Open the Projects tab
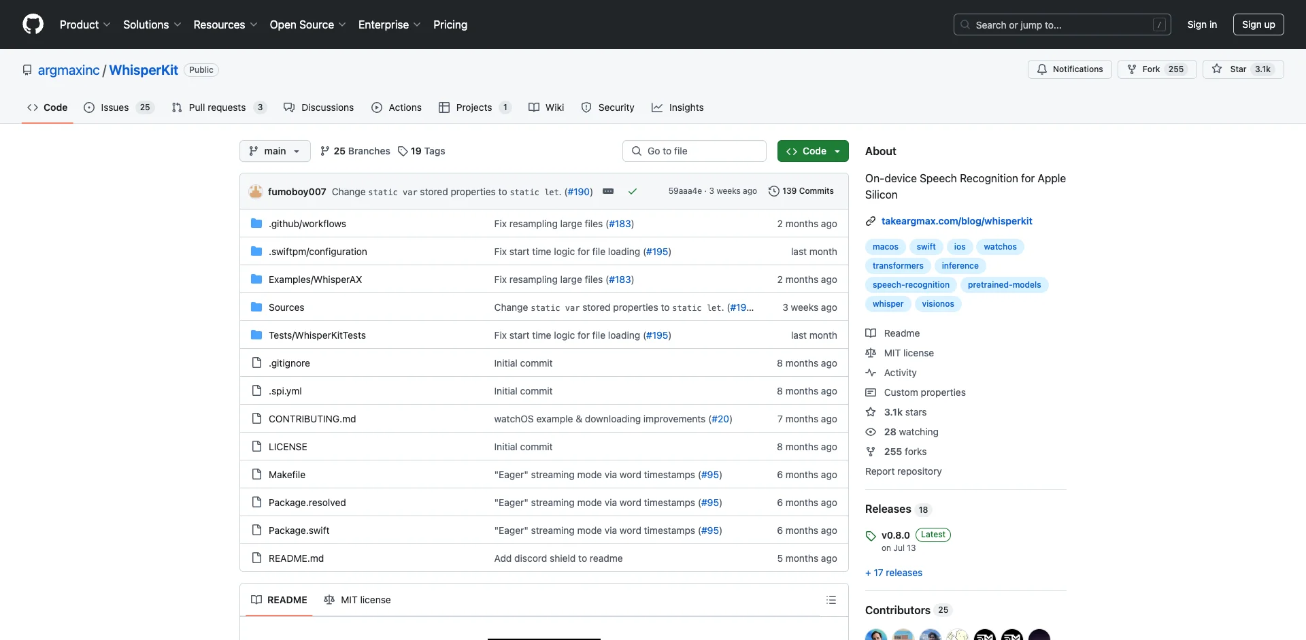Image resolution: width=1306 pixels, height=640 pixels. pyautogui.click(x=475, y=107)
